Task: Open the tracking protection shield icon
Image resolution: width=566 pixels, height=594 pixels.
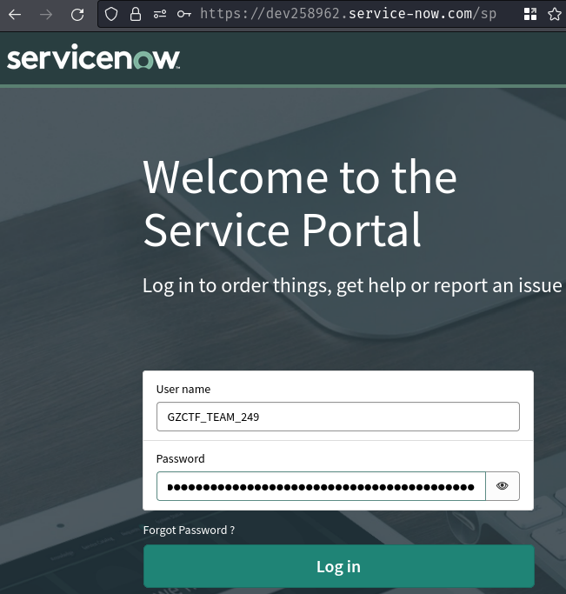Action: coord(111,15)
